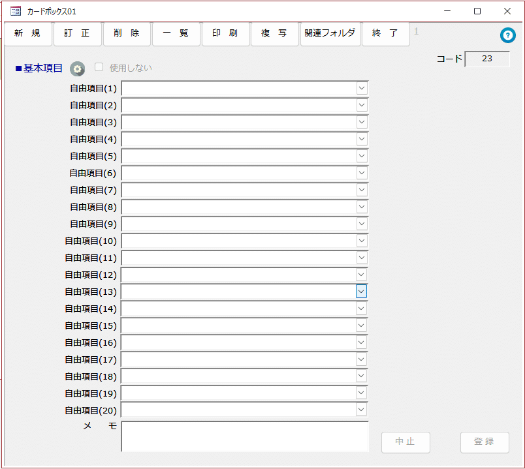This screenshot has height=469, width=525.
Task: Click the 削除 toolbar button
Action: point(127,33)
